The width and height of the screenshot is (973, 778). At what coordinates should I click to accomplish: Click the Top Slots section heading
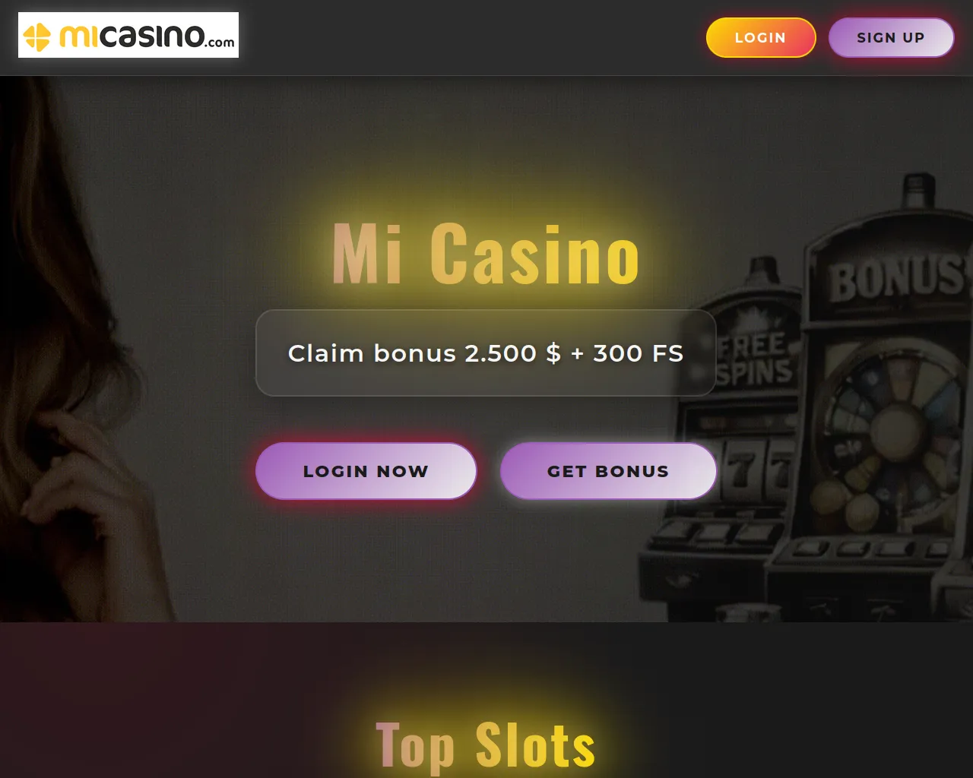coord(486,745)
